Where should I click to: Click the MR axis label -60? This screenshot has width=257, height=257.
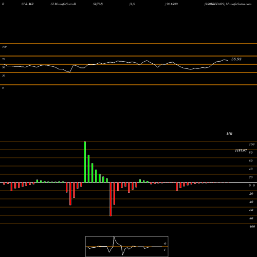251,210
